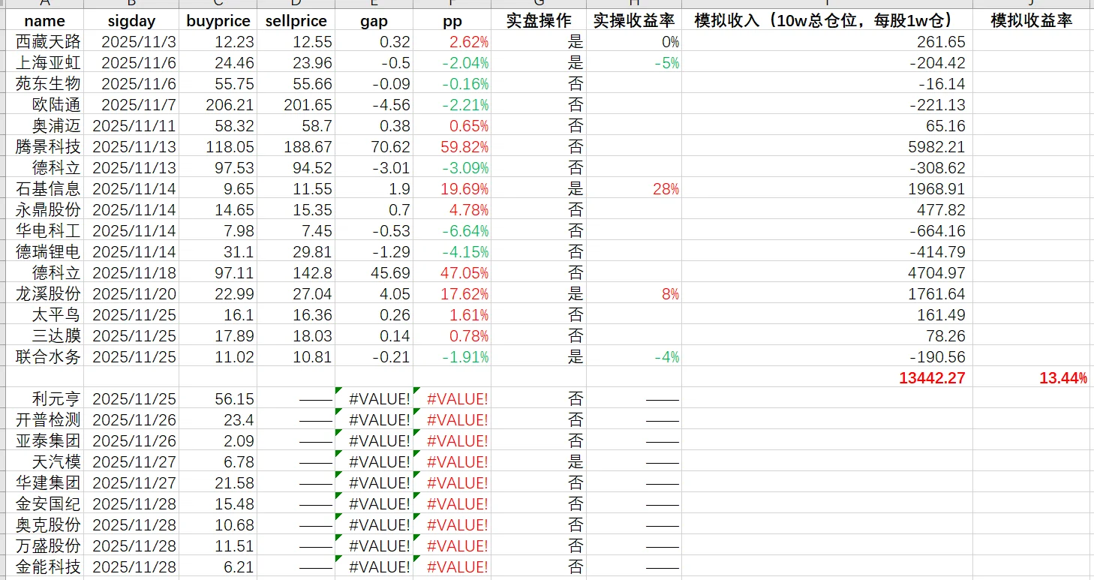Click the sigday cell 2025/11/11
1094x580 pixels.
tap(131, 125)
